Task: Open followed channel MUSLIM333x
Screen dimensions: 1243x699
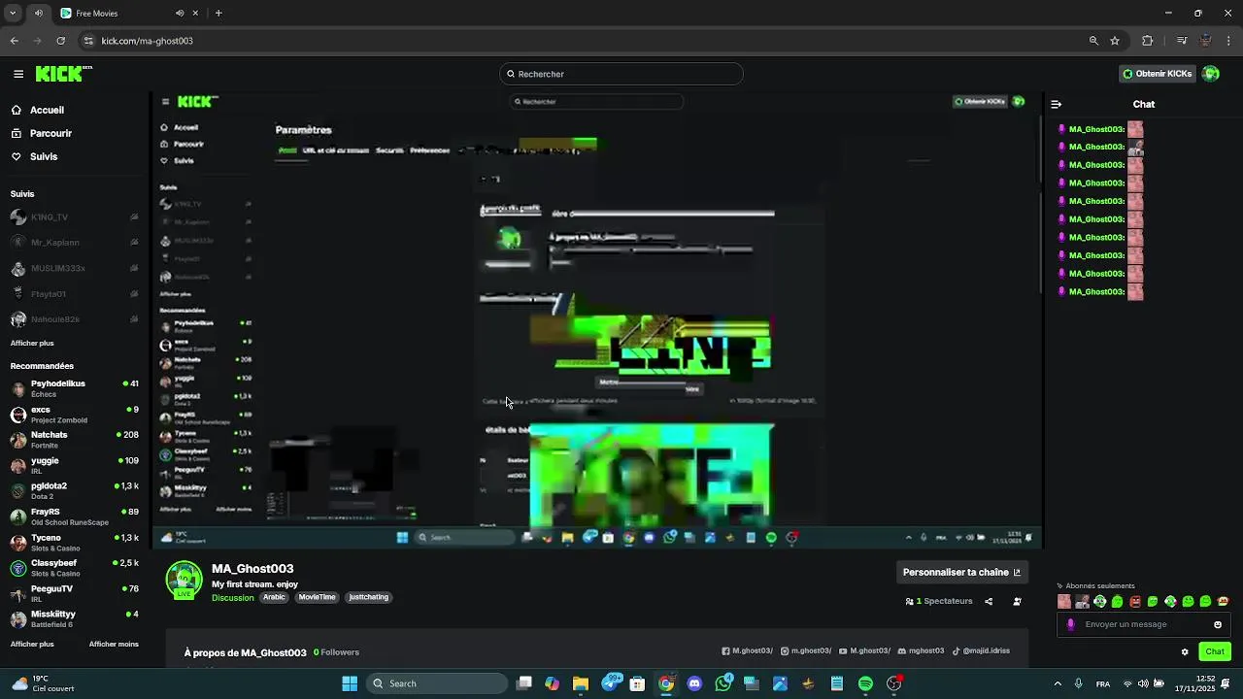Action: tap(74, 268)
